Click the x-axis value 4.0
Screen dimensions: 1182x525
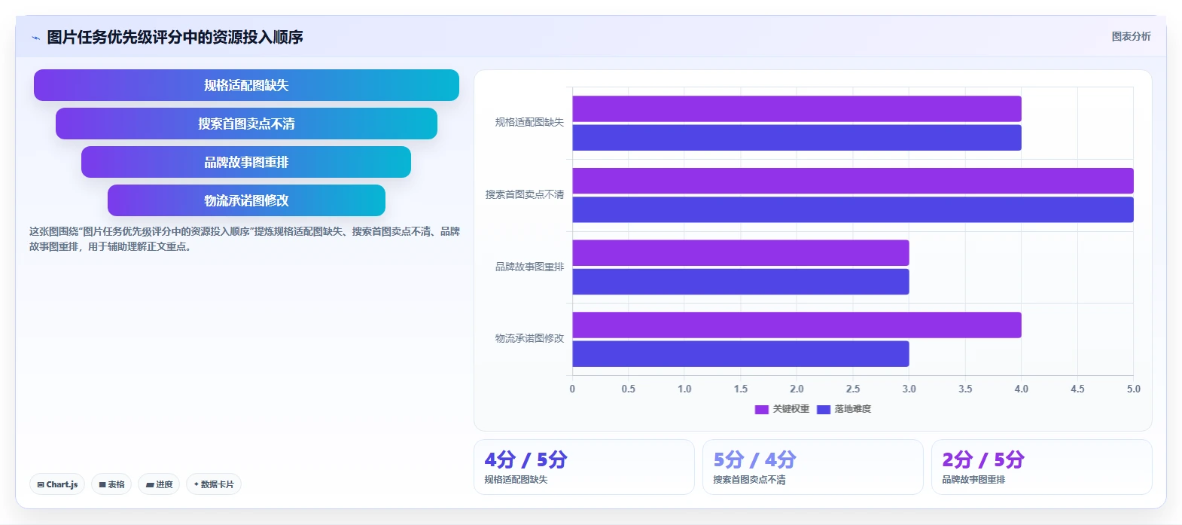click(x=1022, y=389)
